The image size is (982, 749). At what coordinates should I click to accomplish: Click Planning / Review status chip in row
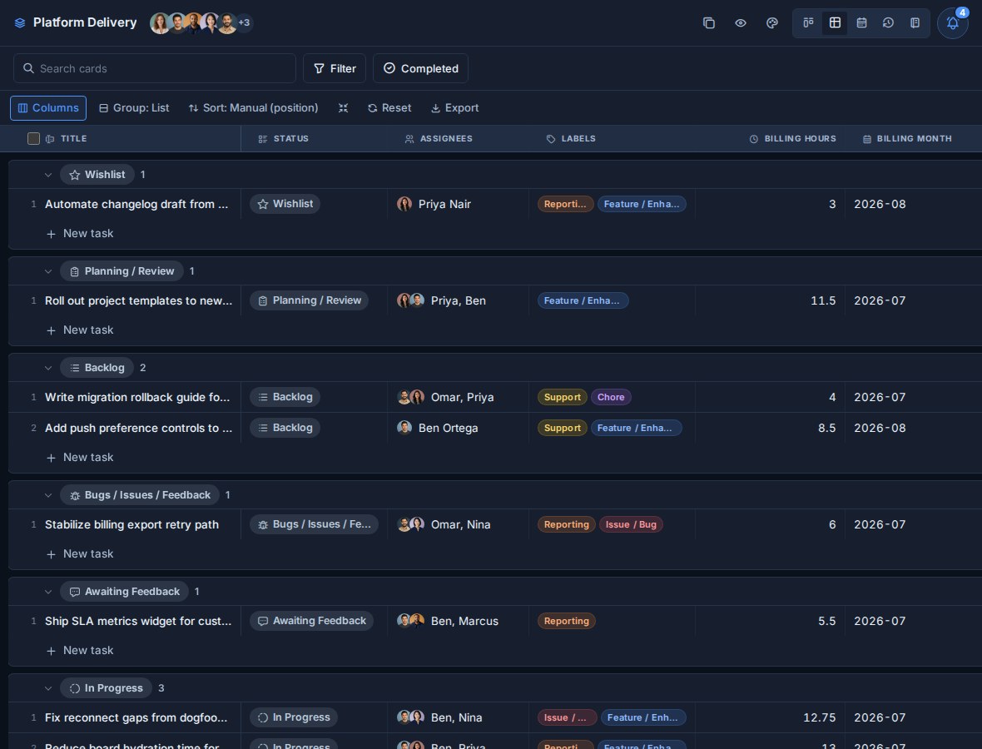[310, 300]
